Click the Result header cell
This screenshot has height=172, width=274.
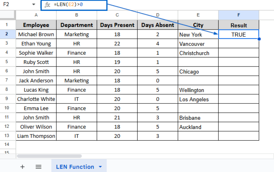(x=239, y=25)
